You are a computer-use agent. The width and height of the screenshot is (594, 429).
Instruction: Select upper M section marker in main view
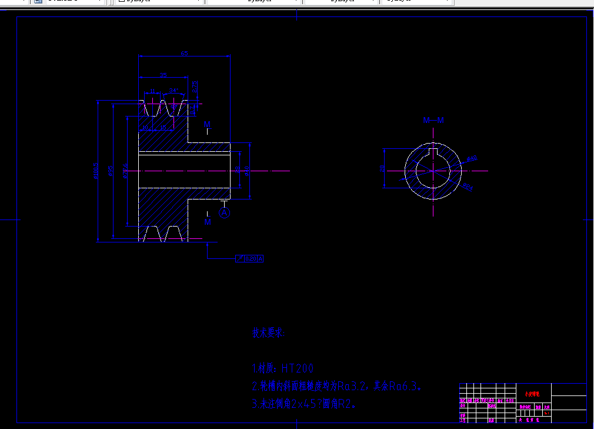point(207,124)
